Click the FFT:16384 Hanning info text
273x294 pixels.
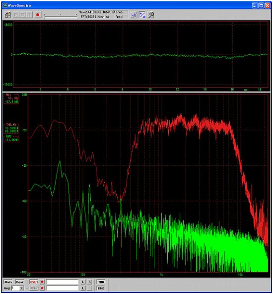click(95, 17)
